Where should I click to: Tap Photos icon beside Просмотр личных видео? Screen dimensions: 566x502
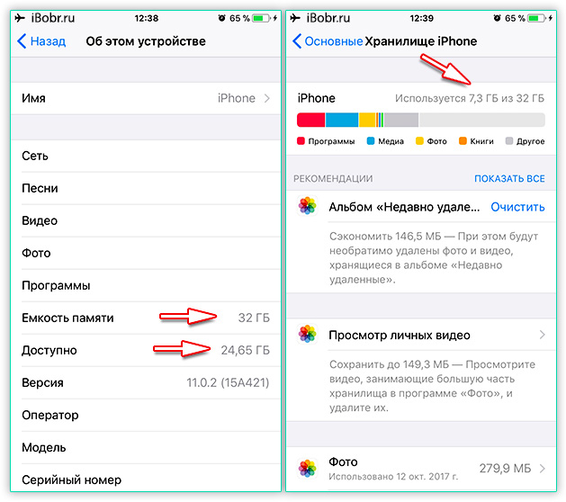[307, 334]
